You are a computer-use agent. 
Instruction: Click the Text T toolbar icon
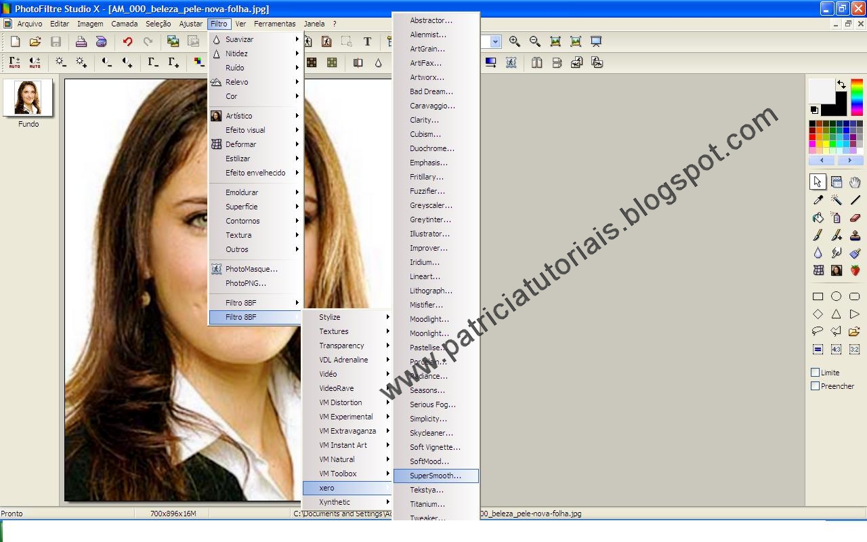[367, 42]
